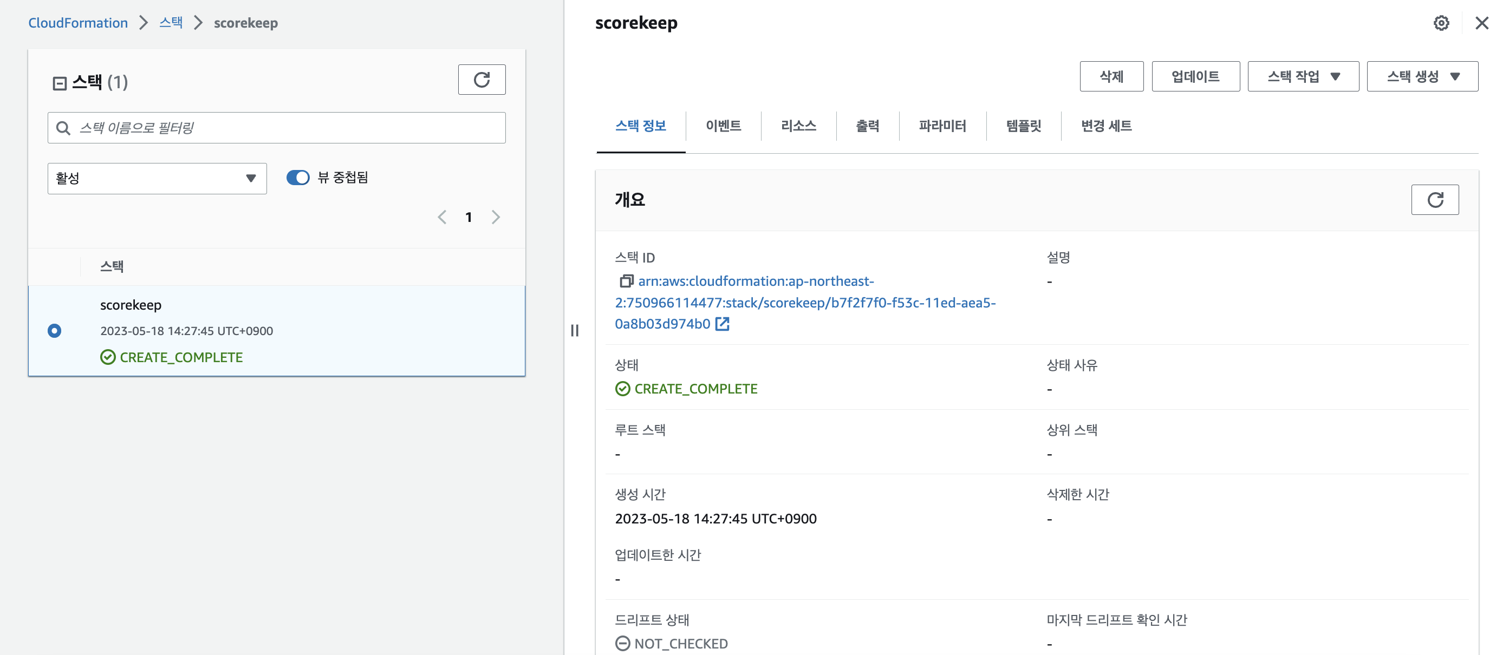1496x655 pixels.
Task: Open the 스택 생성 dropdown
Action: [1422, 76]
